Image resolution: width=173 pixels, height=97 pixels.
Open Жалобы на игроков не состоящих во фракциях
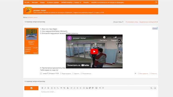[108, 2]
